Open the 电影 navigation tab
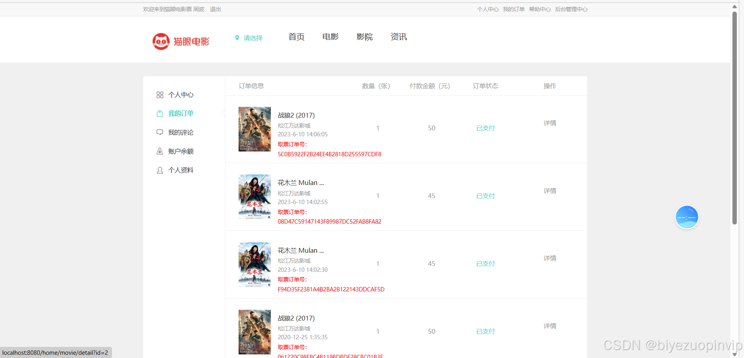 click(330, 37)
